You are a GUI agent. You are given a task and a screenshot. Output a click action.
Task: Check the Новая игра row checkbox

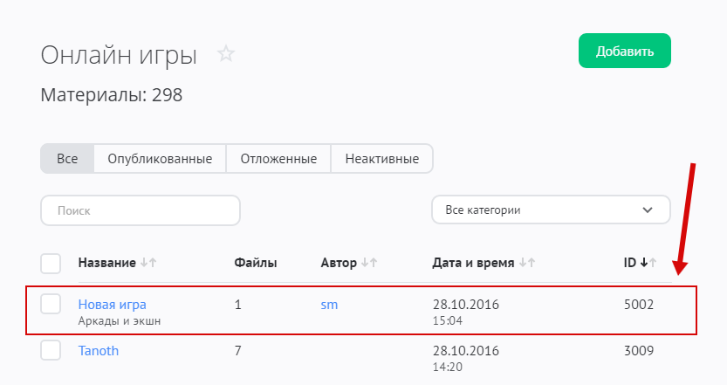coord(51,304)
